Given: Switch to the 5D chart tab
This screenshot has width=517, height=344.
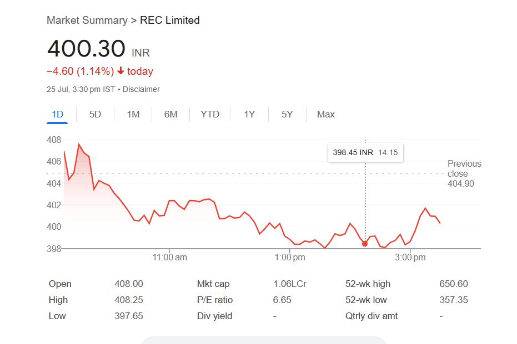Looking at the screenshot, I should [x=95, y=114].
